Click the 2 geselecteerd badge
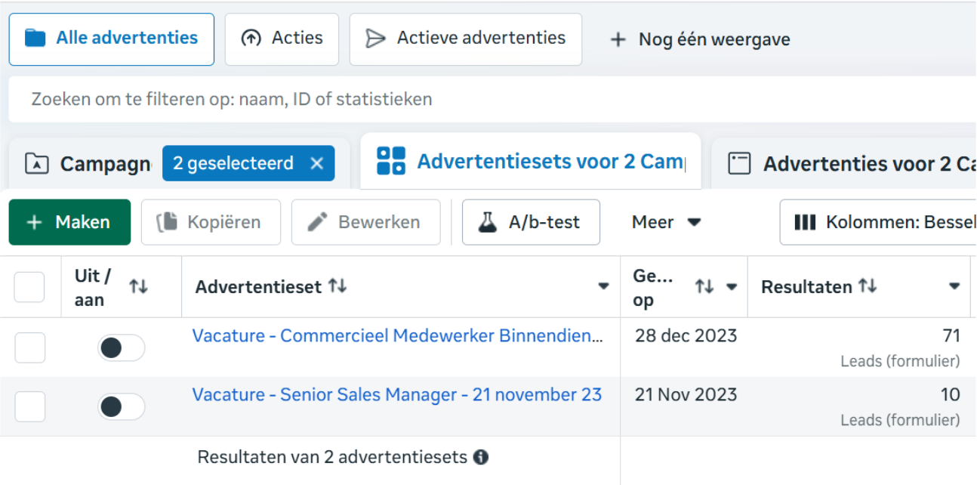977x485 pixels. pyautogui.click(x=248, y=163)
